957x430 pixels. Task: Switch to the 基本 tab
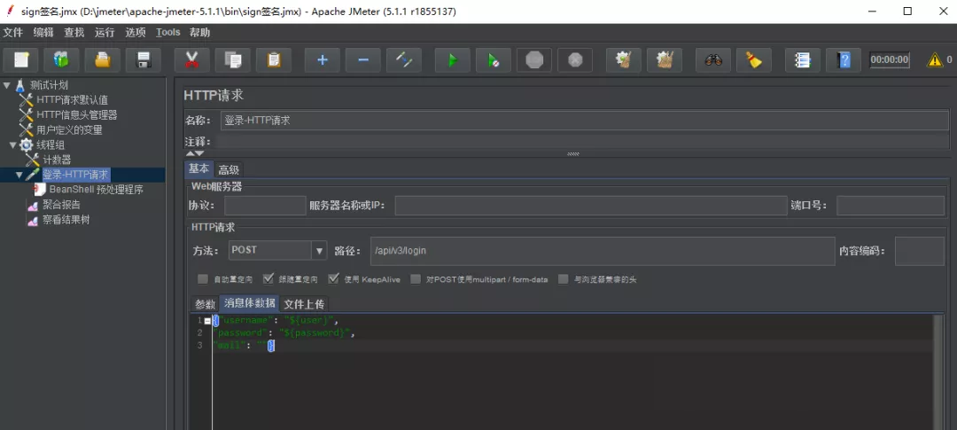[198, 168]
